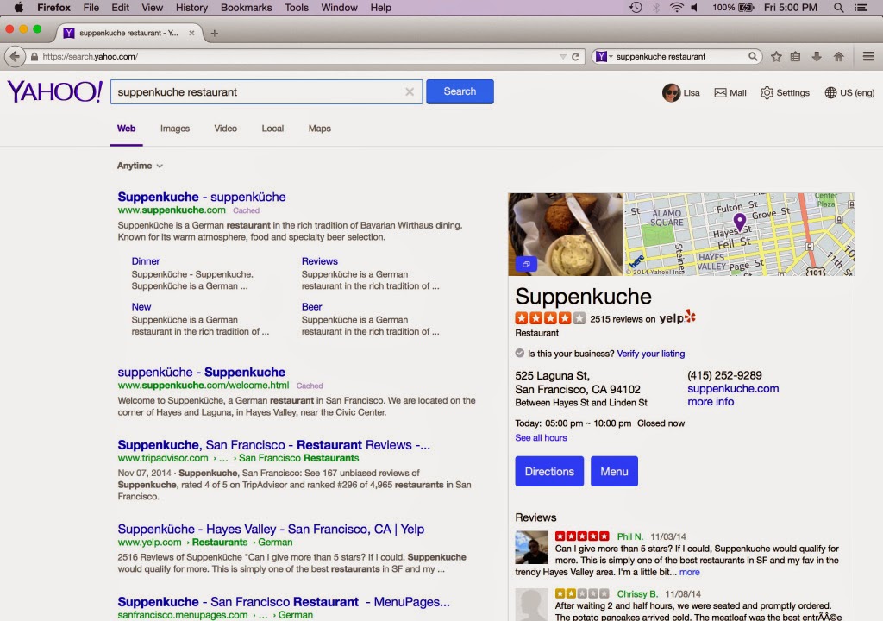Switch to the Images tab

click(x=174, y=129)
